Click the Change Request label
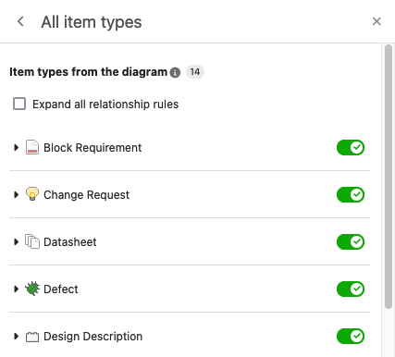Viewport: 395px width, 357px height. (x=86, y=195)
